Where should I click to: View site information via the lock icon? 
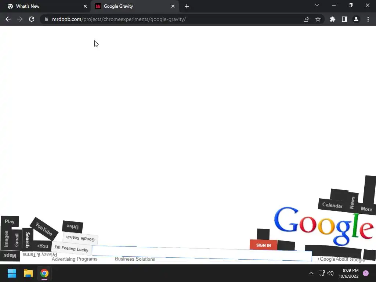point(46,19)
